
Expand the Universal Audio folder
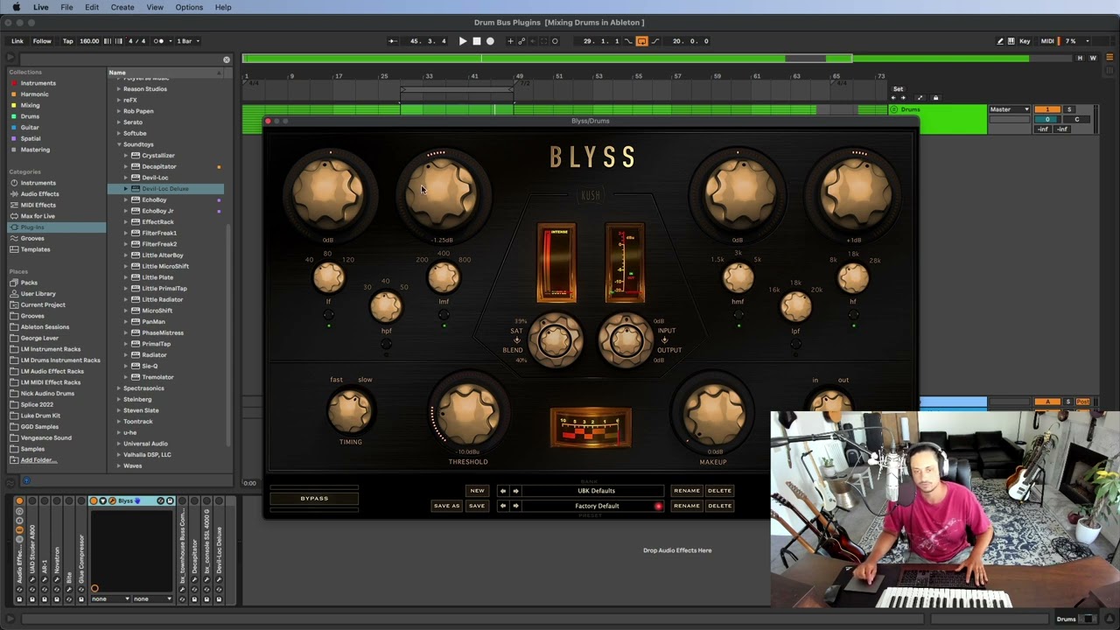(x=119, y=444)
